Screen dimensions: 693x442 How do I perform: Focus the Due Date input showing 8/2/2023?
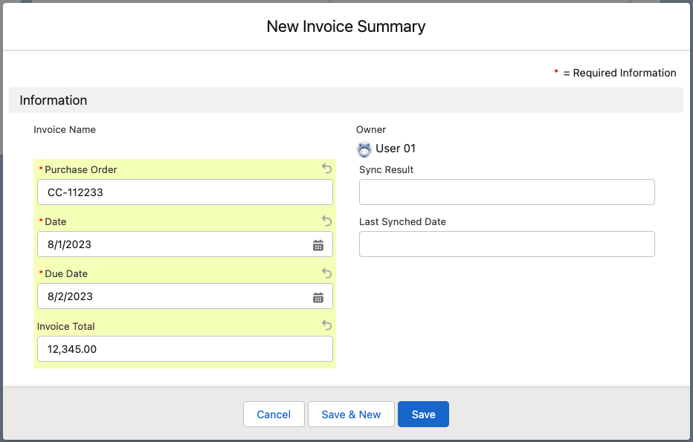pos(185,296)
